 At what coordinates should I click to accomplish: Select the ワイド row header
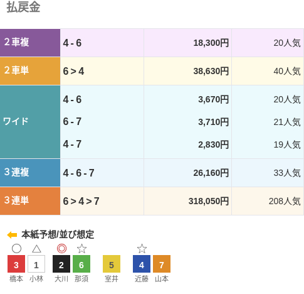click(x=30, y=122)
